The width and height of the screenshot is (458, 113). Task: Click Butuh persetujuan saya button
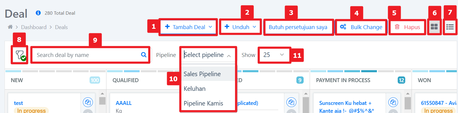coord(298,27)
